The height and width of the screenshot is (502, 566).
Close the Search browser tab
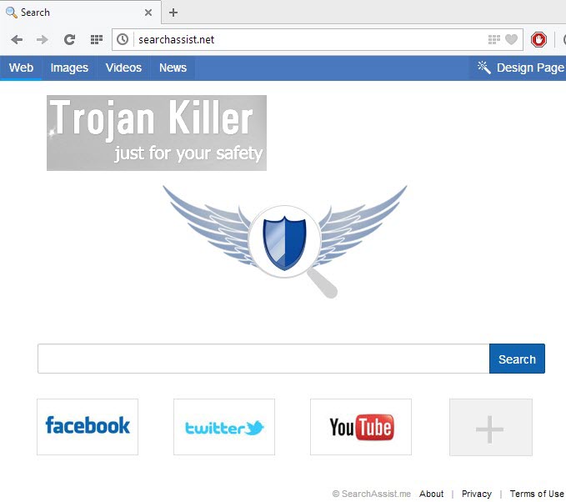[x=148, y=13]
